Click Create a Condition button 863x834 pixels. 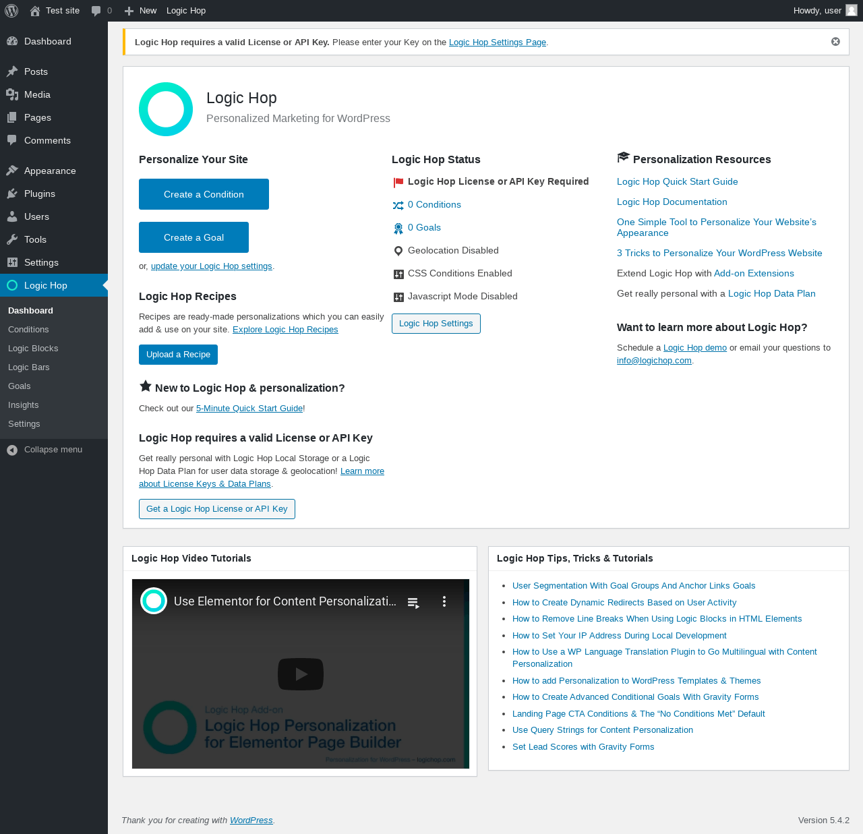204,194
